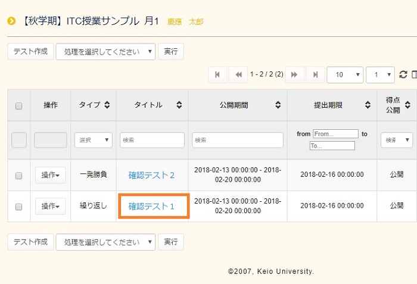Viewport: 417px width, 284px height.
Task: Sort by 提出期限 column arrows
Action: coord(367,105)
